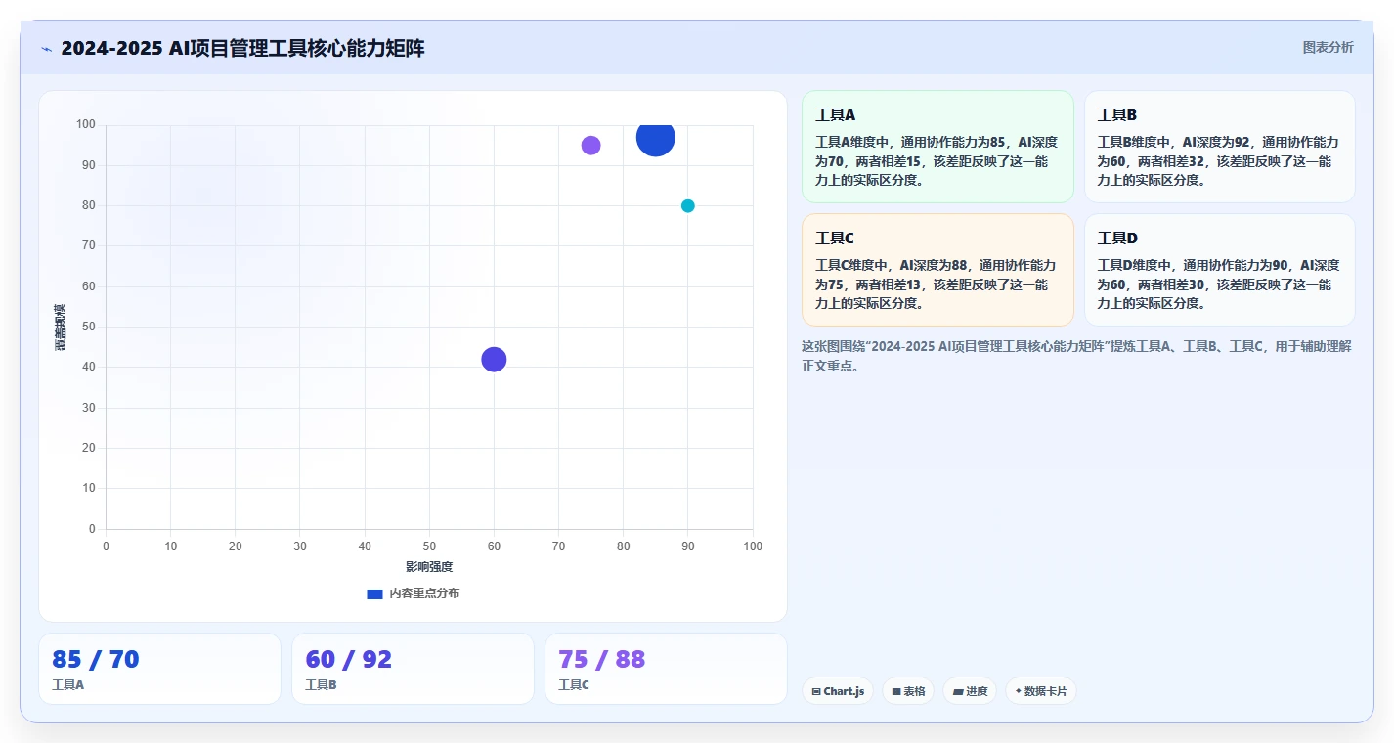Click the 60 / 92 stat value
This screenshot has height=743, width=1394.
click(x=348, y=660)
